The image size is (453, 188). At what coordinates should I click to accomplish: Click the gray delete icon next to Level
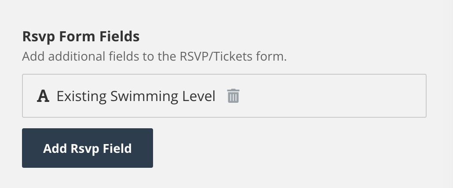[233, 96]
